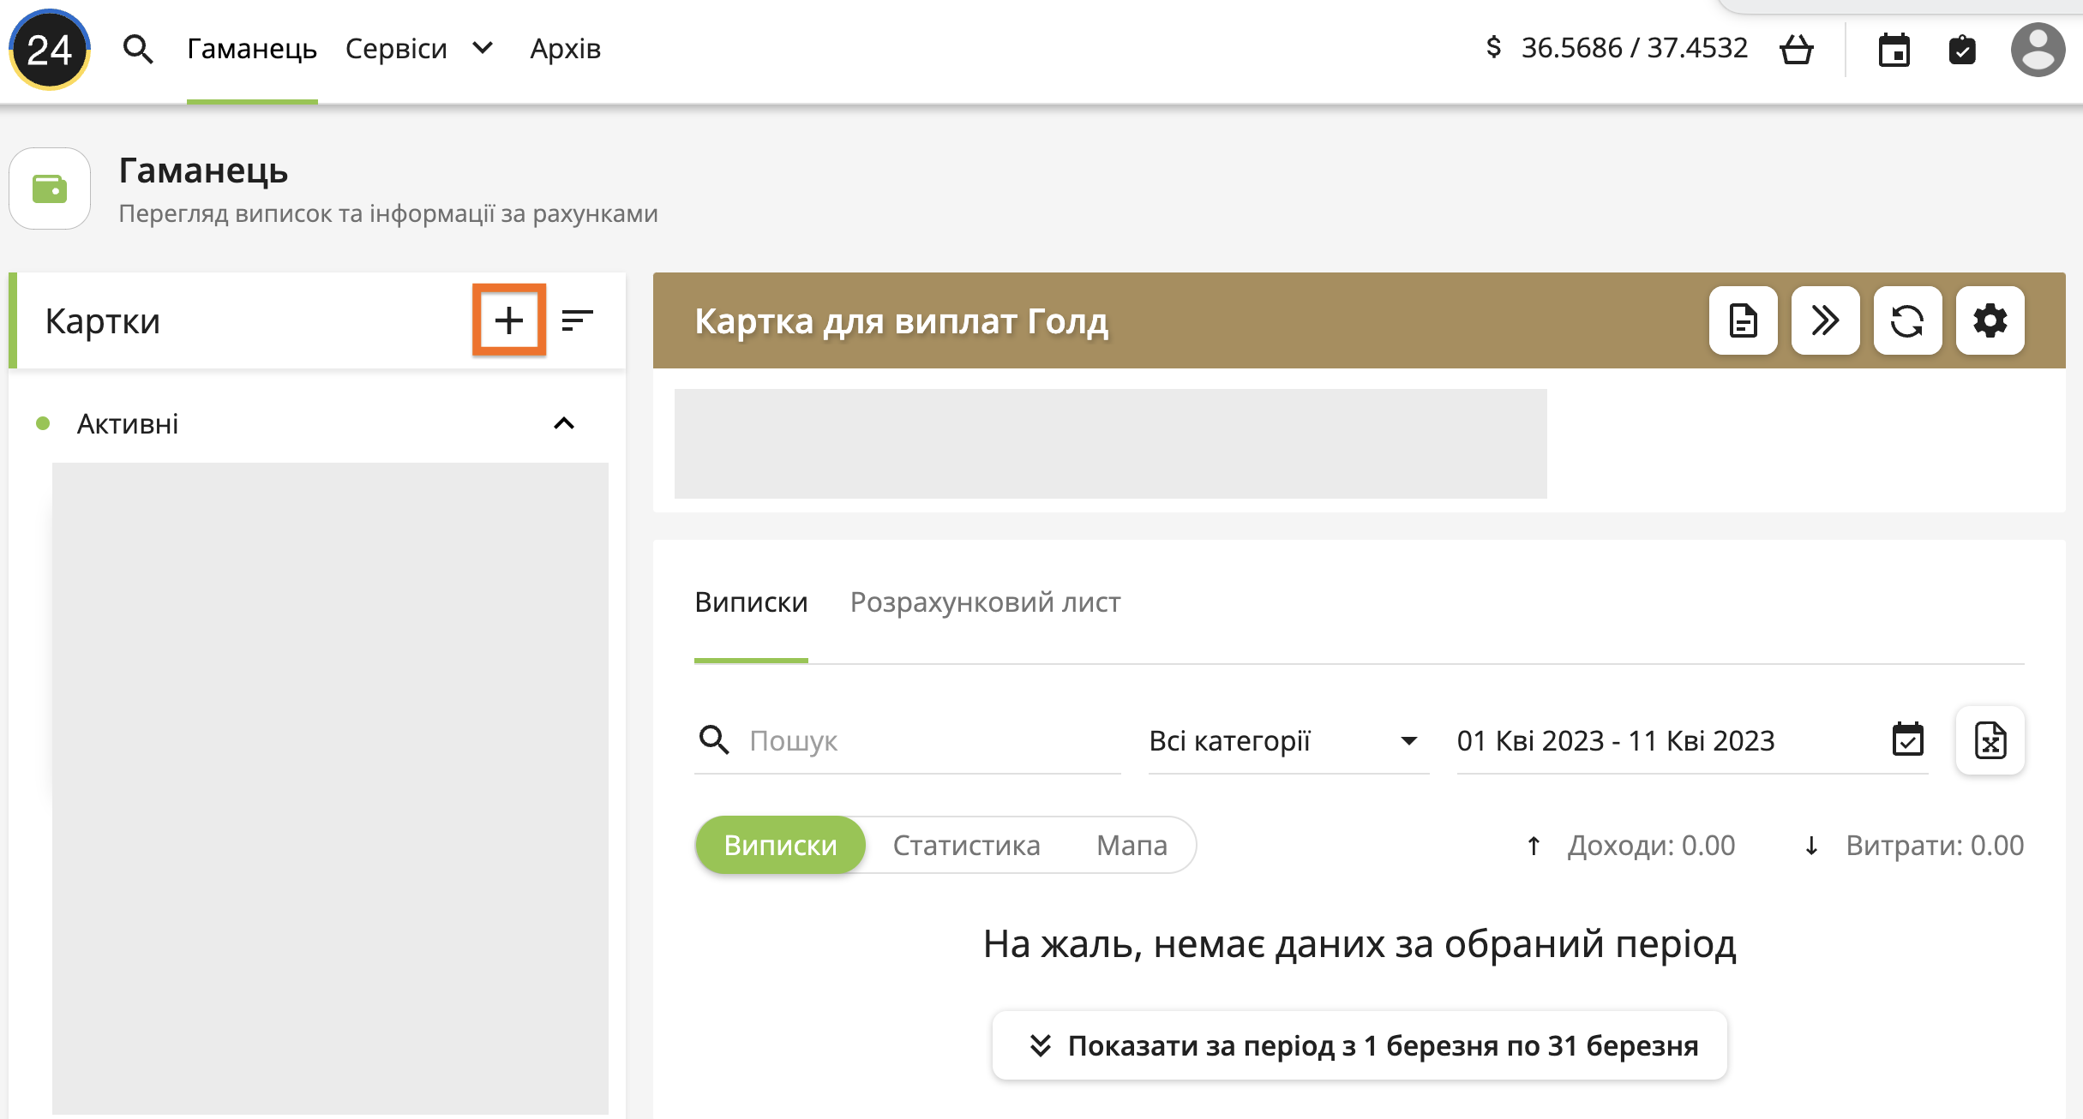The height and width of the screenshot is (1119, 2083).
Task: Open the header calendar icon
Action: click(x=1894, y=50)
